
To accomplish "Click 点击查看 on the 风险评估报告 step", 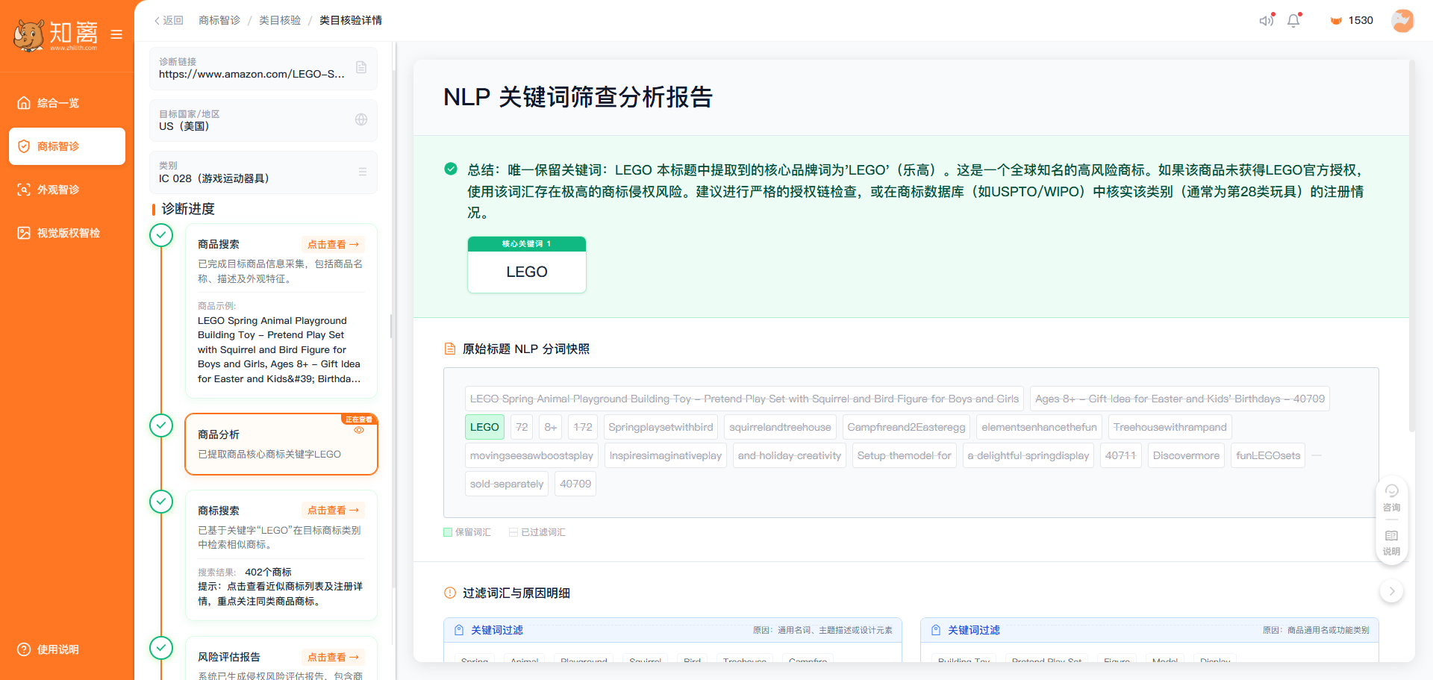I will point(333,658).
